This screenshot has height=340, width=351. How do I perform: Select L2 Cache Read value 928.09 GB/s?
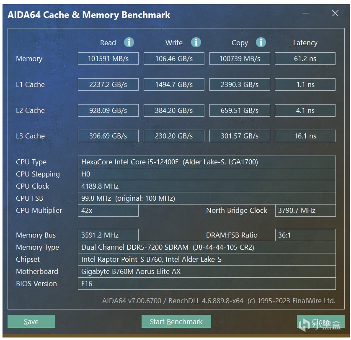108,110
